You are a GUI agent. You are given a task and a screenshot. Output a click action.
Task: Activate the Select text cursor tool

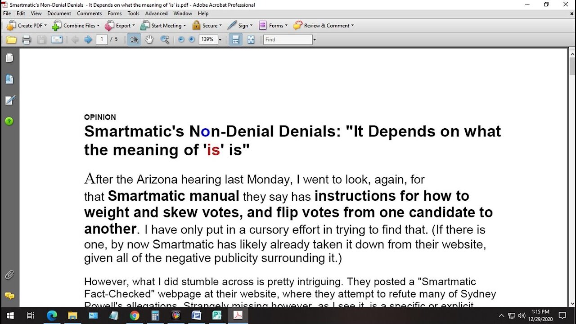tap(134, 40)
